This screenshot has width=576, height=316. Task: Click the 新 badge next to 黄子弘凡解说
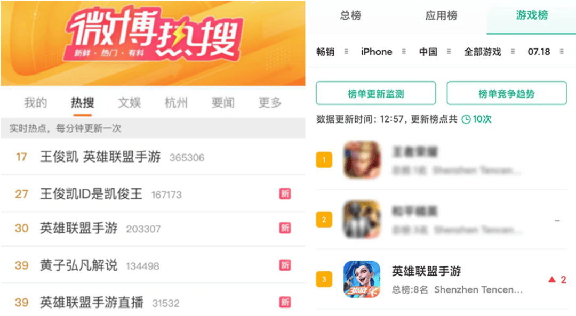285,265
